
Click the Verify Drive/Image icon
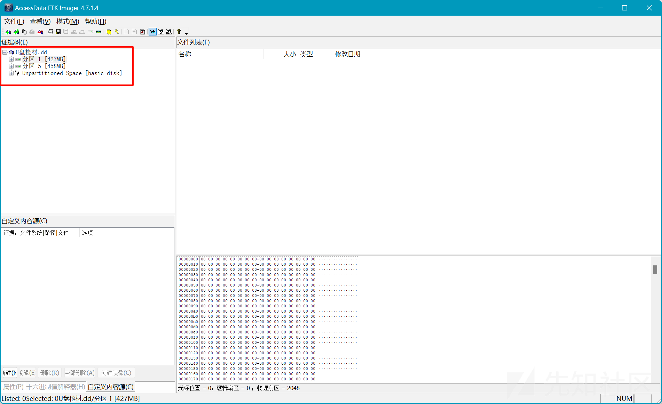point(90,32)
